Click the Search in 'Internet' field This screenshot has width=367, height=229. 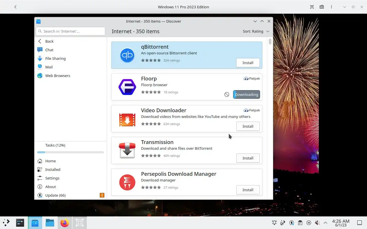[71, 31]
